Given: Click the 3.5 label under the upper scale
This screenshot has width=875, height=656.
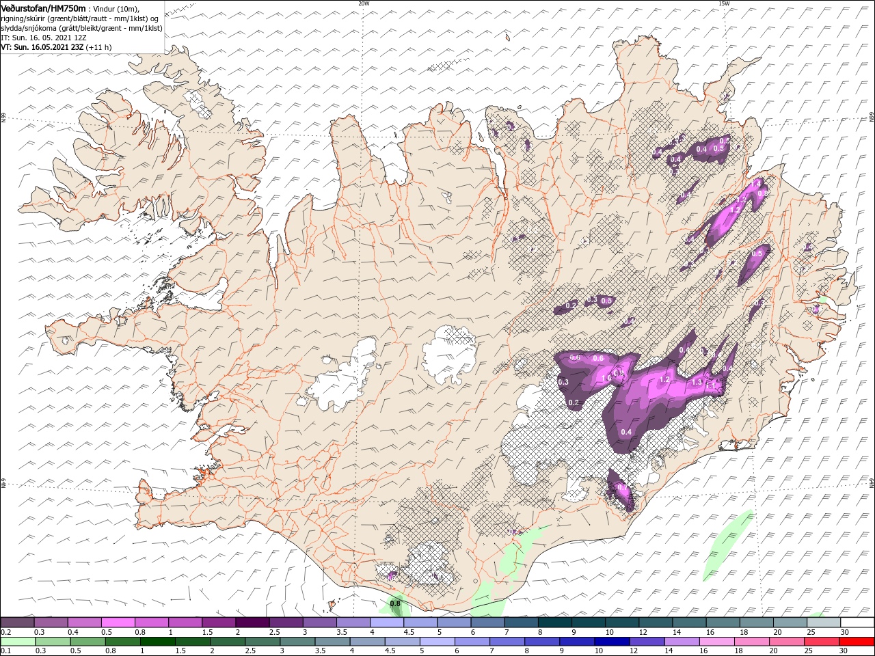Looking at the screenshot, I should click(341, 632).
